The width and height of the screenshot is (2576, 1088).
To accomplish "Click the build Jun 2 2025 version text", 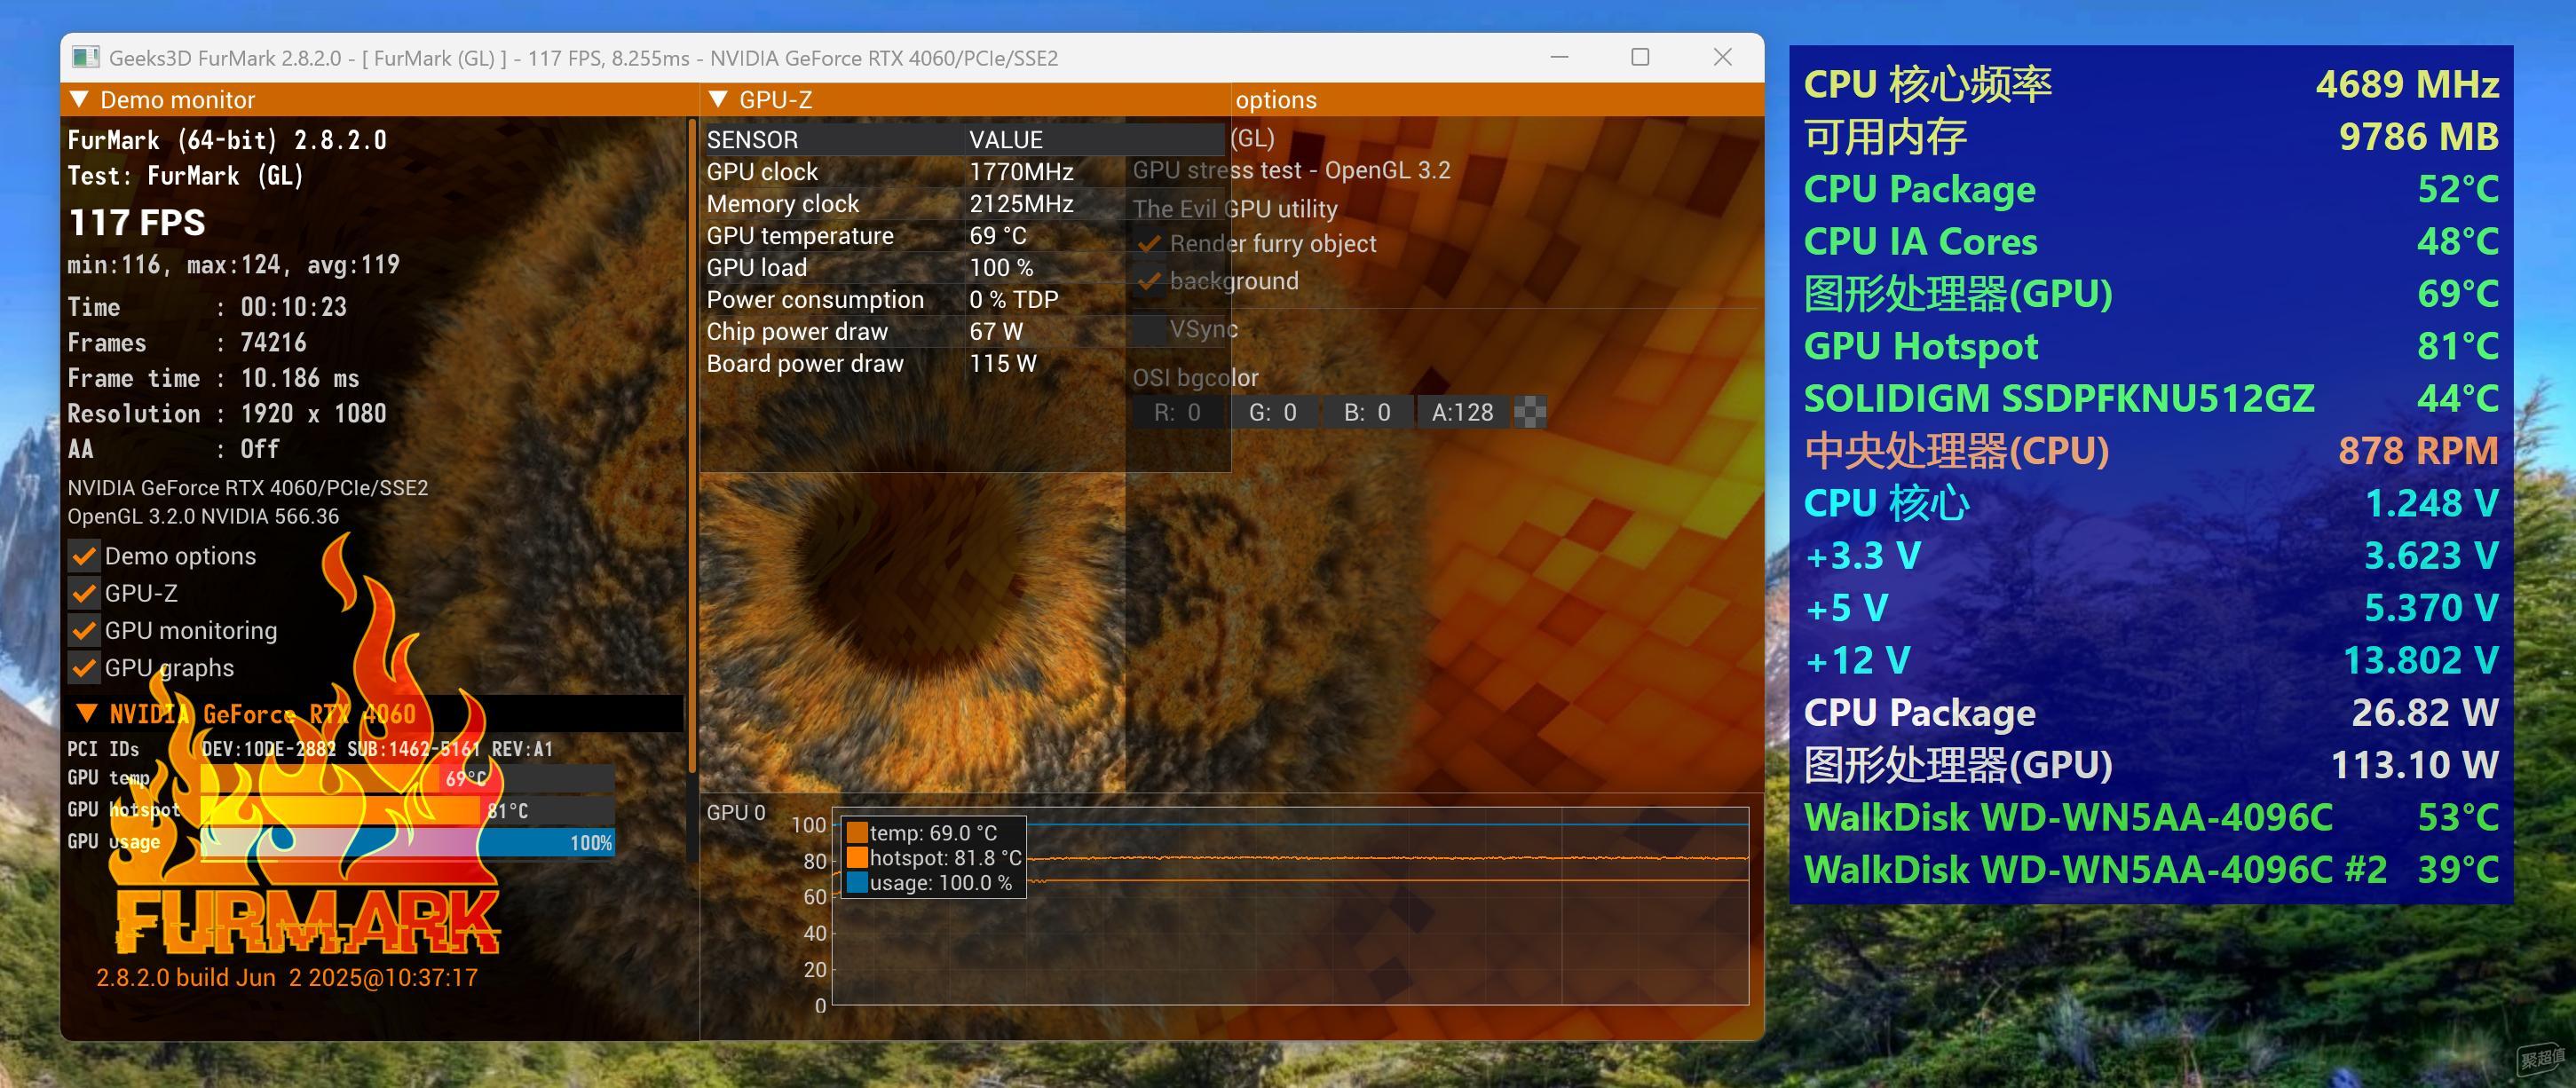I will 287,978.
